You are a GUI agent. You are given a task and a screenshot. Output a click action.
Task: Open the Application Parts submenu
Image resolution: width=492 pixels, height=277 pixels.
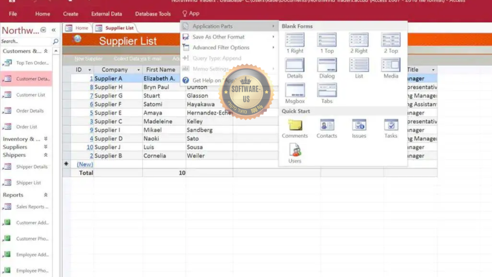tap(229, 26)
